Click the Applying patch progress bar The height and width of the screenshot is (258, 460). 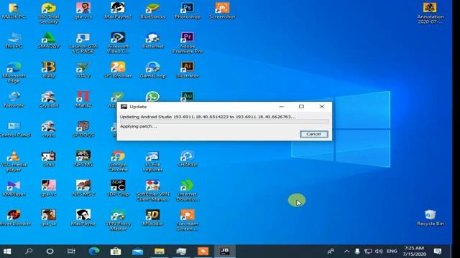click(x=224, y=122)
